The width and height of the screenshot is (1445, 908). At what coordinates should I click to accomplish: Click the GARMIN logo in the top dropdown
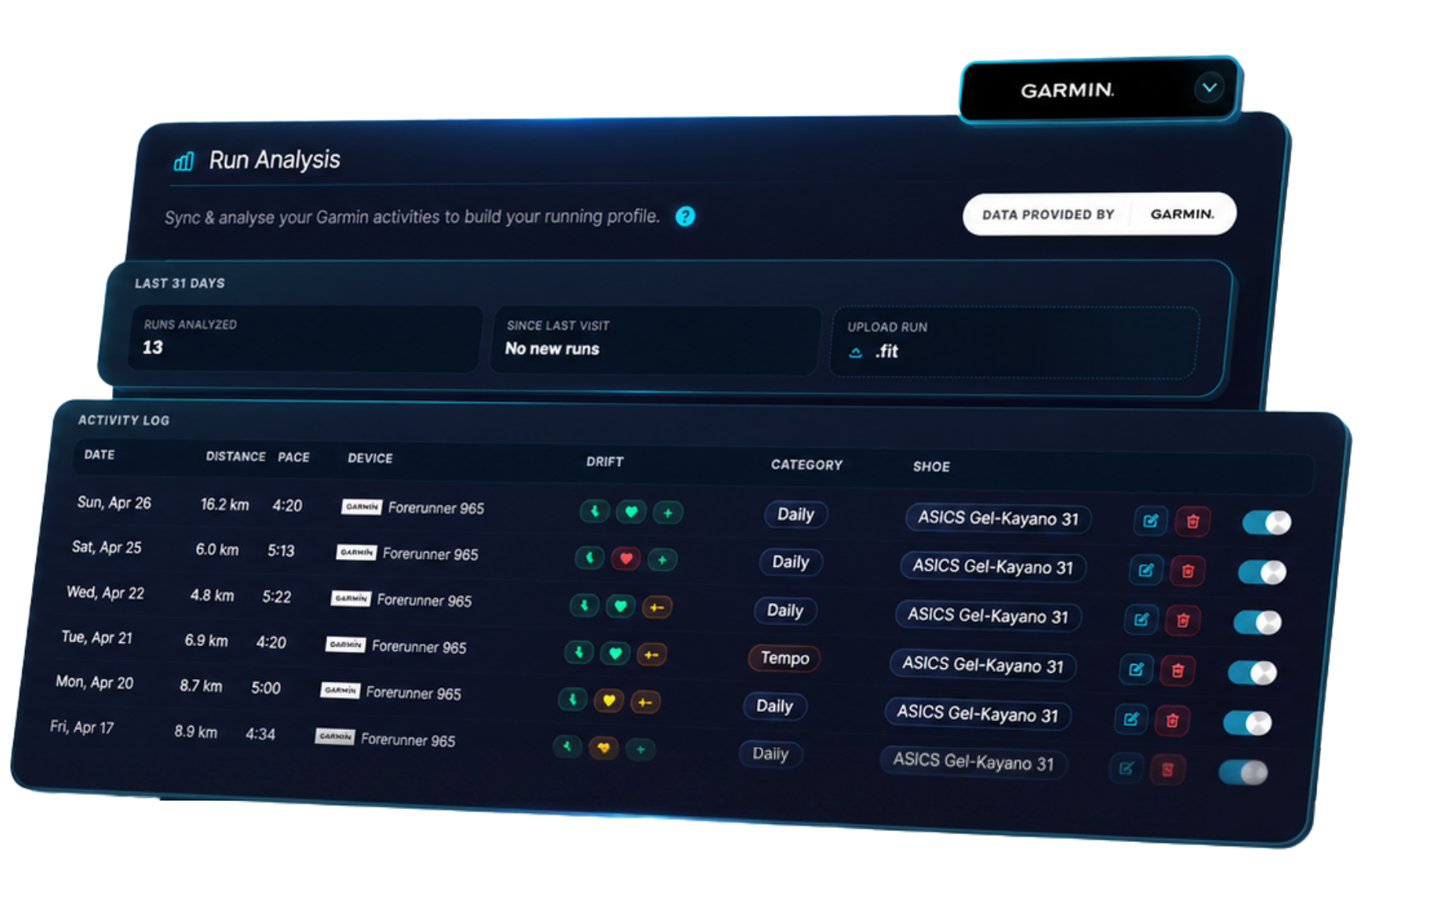click(1066, 90)
